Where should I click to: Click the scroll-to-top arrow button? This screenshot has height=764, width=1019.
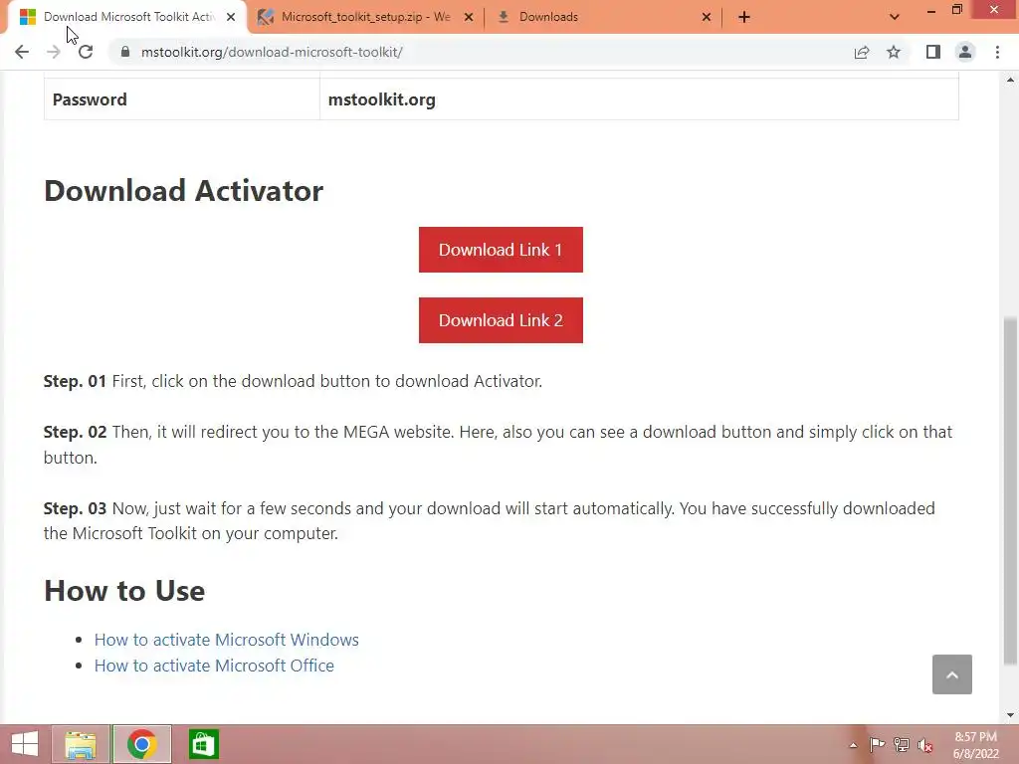point(952,674)
